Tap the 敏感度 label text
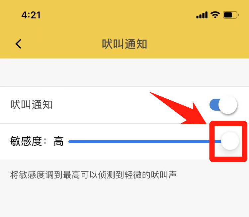 (26, 141)
